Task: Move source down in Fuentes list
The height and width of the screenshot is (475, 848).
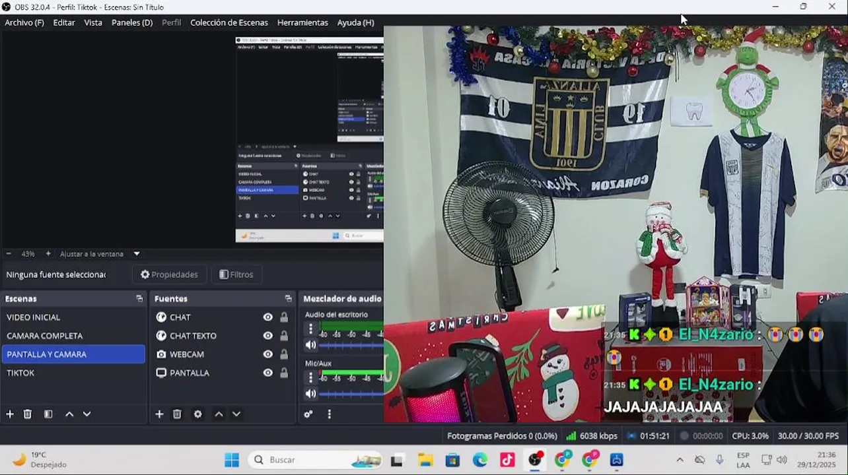Action: pyautogui.click(x=236, y=414)
